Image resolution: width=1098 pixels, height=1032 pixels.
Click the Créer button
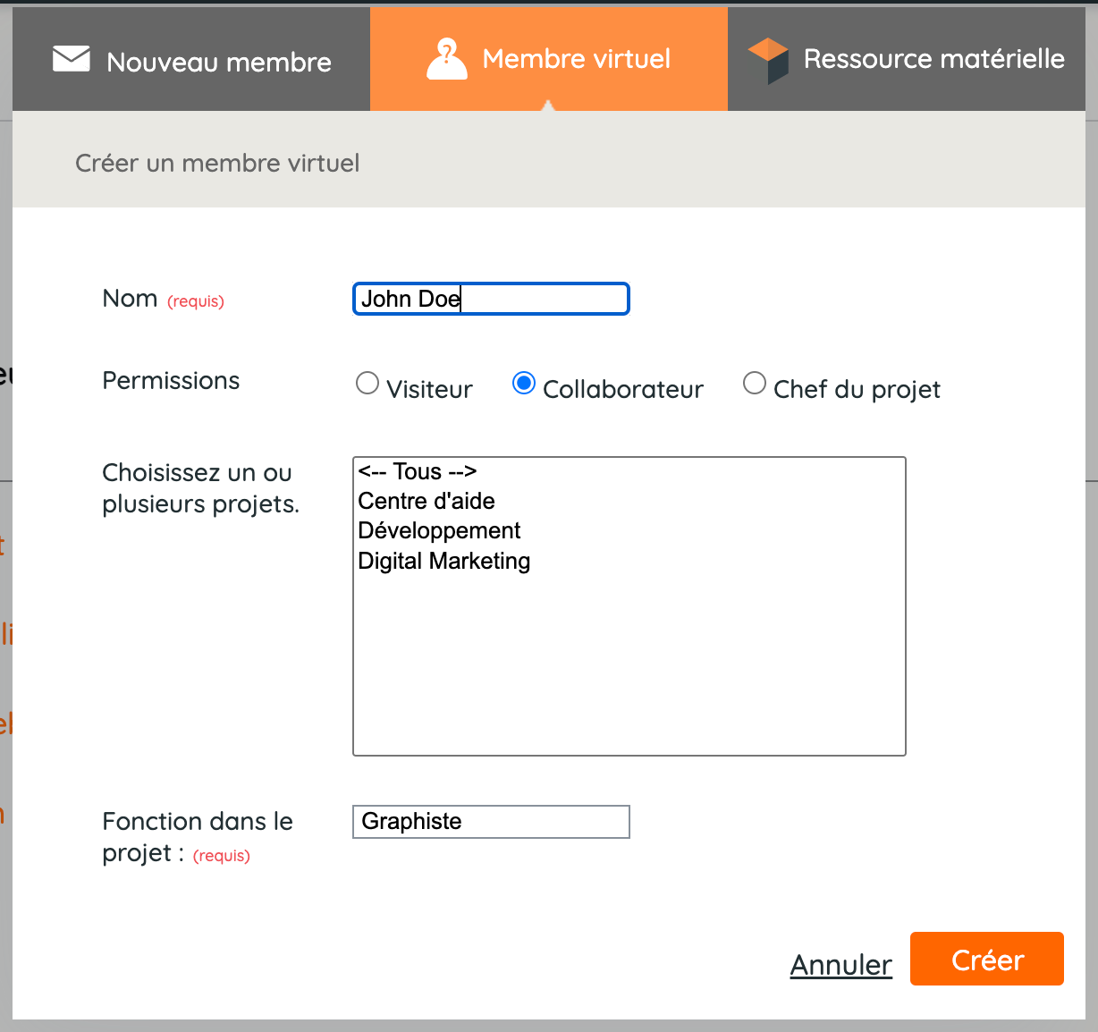(x=987, y=959)
